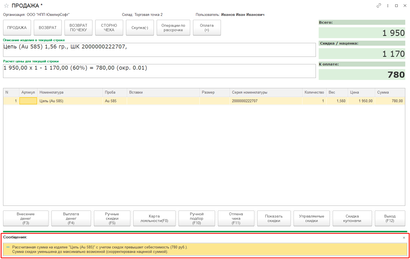Viewport: 410px width, 259px height.
Task: Click the price calculation text field
Action: (159, 71)
